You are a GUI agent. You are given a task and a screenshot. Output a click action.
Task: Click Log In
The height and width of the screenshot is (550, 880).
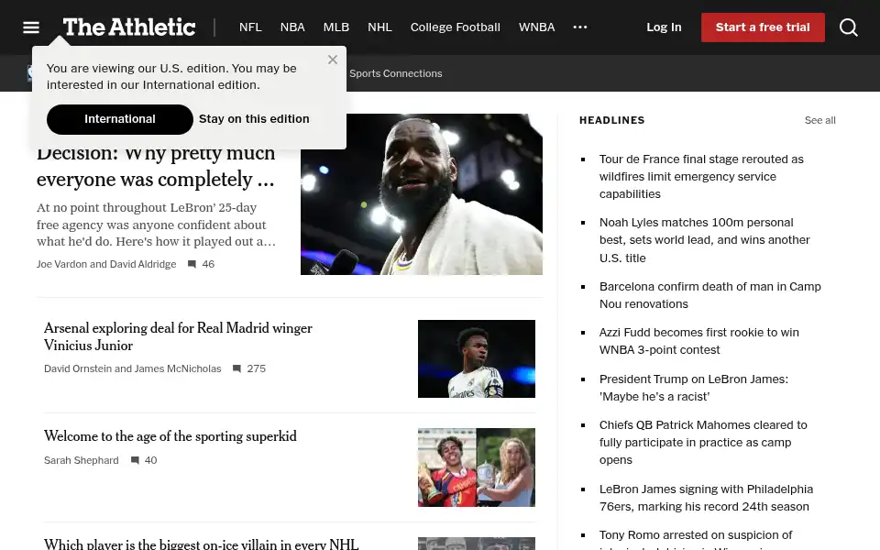click(x=664, y=27)
